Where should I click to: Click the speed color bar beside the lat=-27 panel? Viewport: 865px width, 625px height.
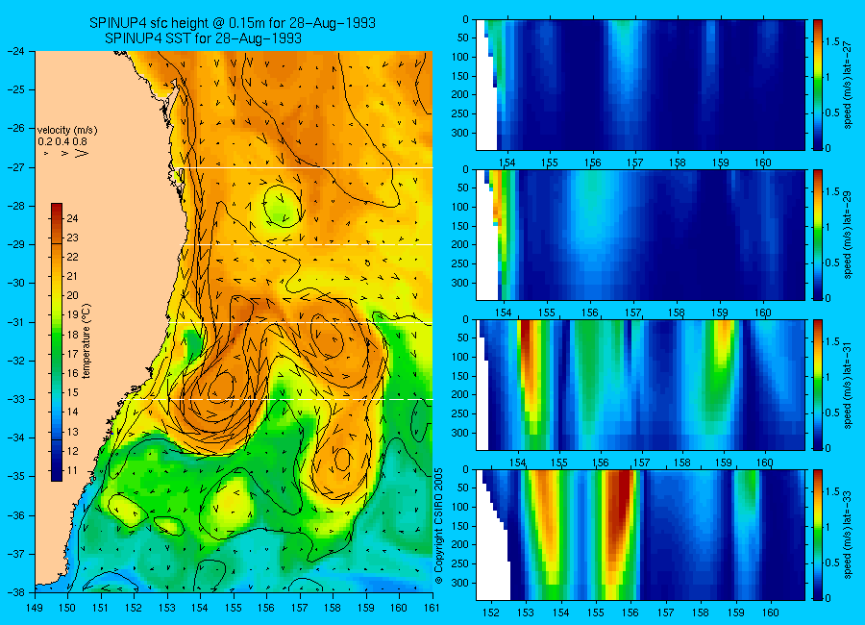tap(817, 85)
